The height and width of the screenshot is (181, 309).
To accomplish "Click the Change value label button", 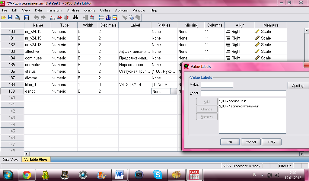I will (207, 109).
